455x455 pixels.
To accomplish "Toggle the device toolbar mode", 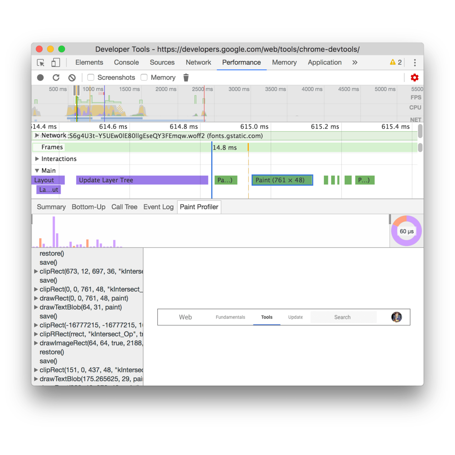I will 55,62.
